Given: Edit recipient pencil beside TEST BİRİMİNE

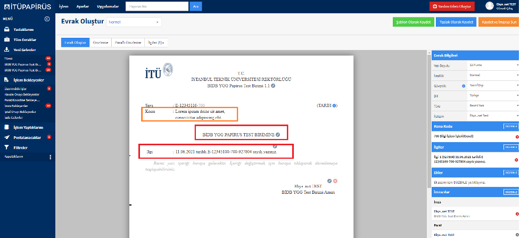Looking at the screenshot, I should (278, 135).
